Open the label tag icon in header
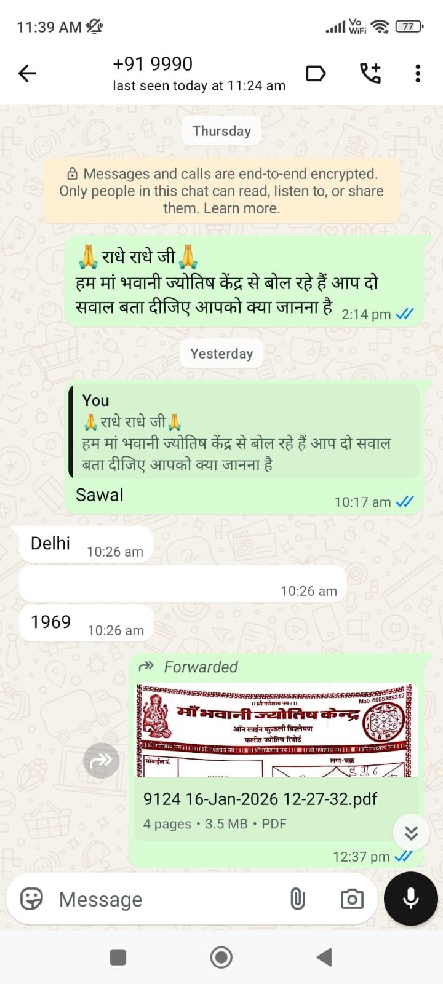 coord(316,74)
